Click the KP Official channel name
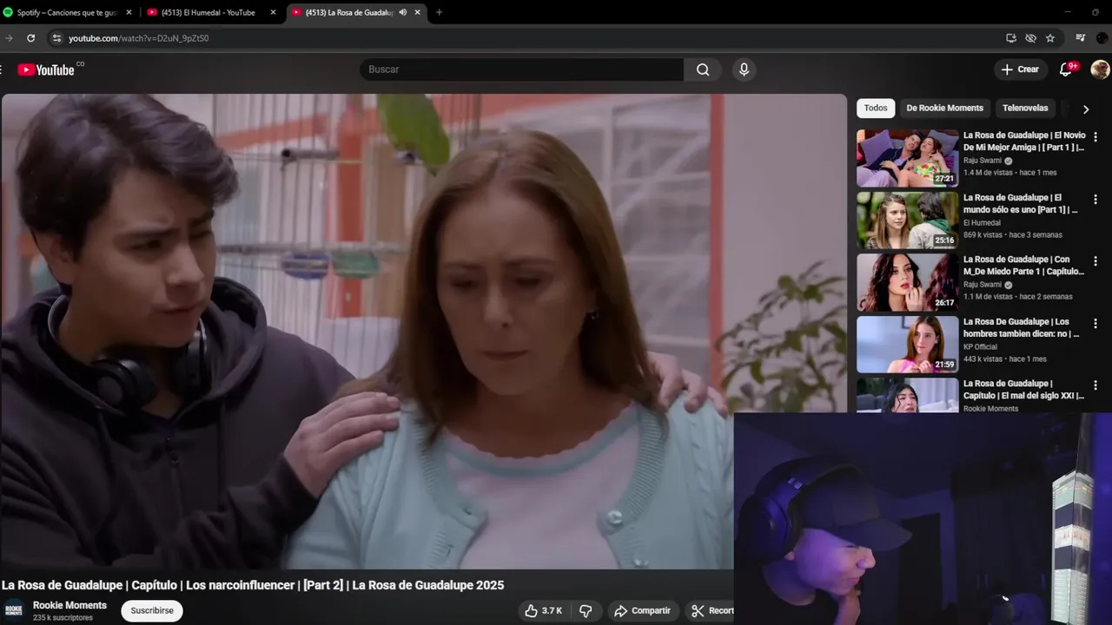1112x625 pixels. click(x=980, y=346)
